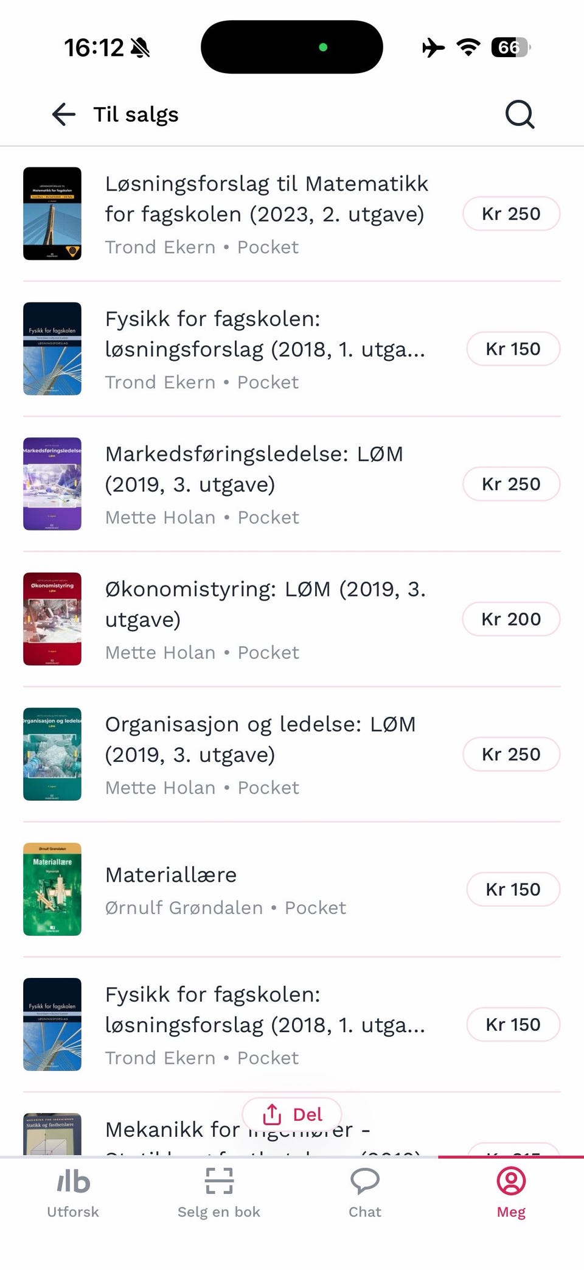This screenshot has height=1270, width=584.
Task: Tap Kr 250 price for Løsningsforslag til Matematikk
Action: pos(511,214)
